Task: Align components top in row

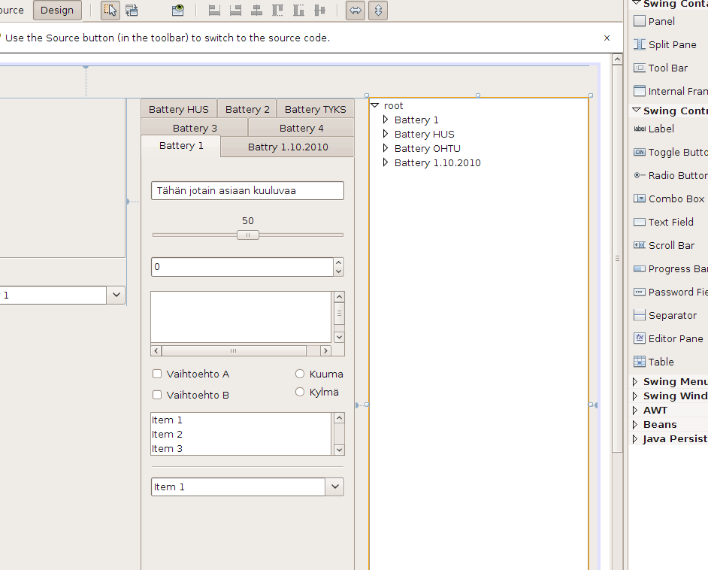Action: [x=277, y=10]
